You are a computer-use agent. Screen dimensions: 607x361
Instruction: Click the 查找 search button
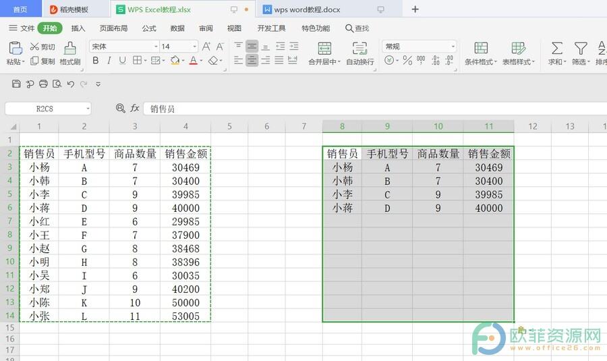357,28
